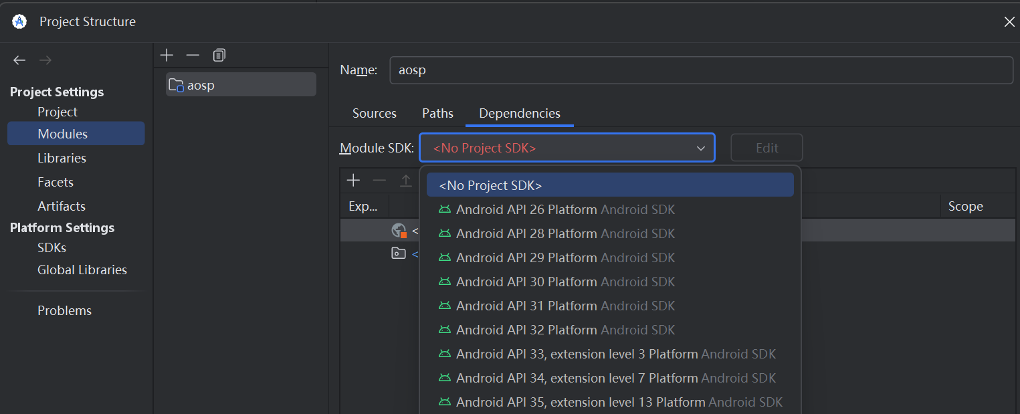Switch to the Dependencies tab
The width and height of the screenshot is (1020, 414).
520,113
